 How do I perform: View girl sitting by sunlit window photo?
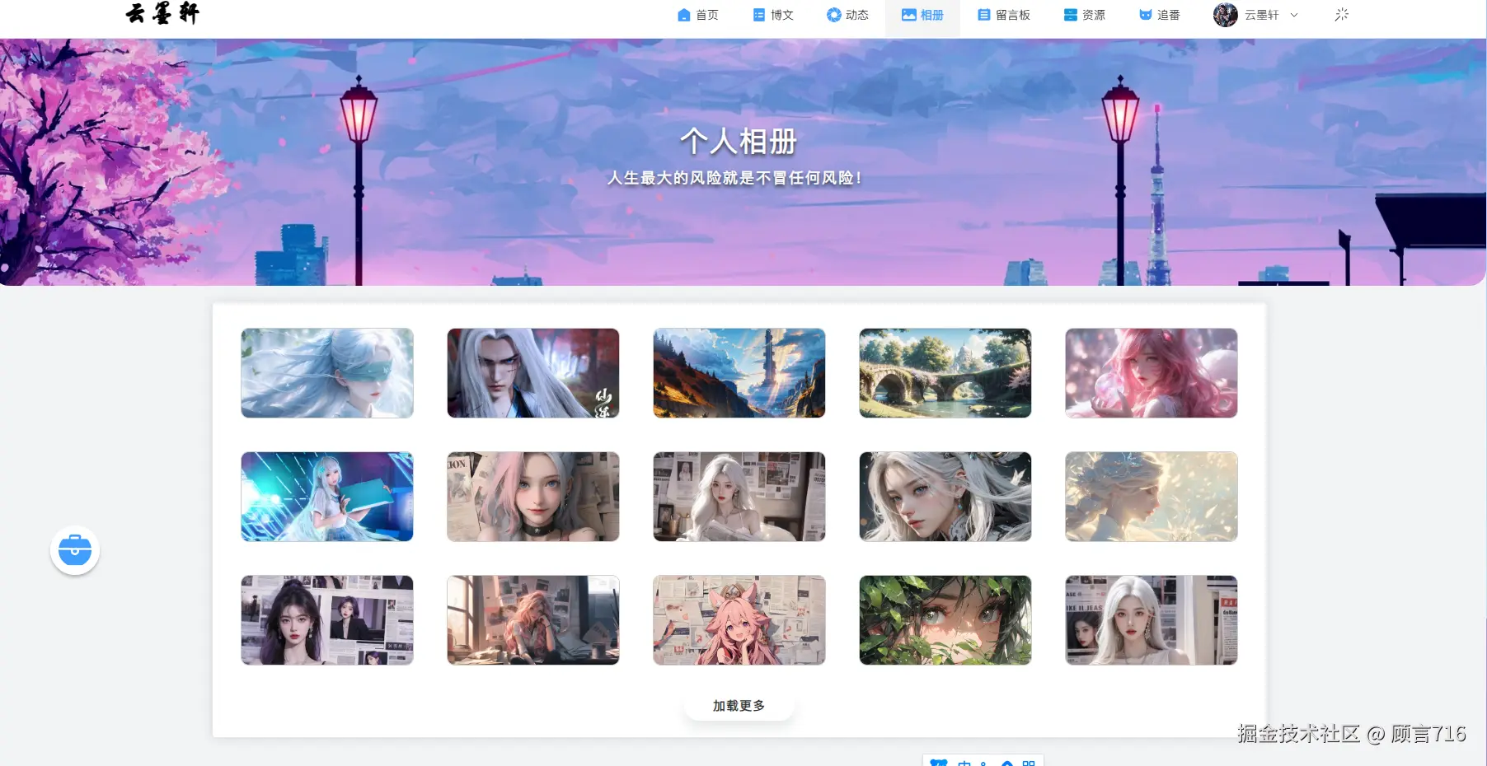[x=533, y=620]
